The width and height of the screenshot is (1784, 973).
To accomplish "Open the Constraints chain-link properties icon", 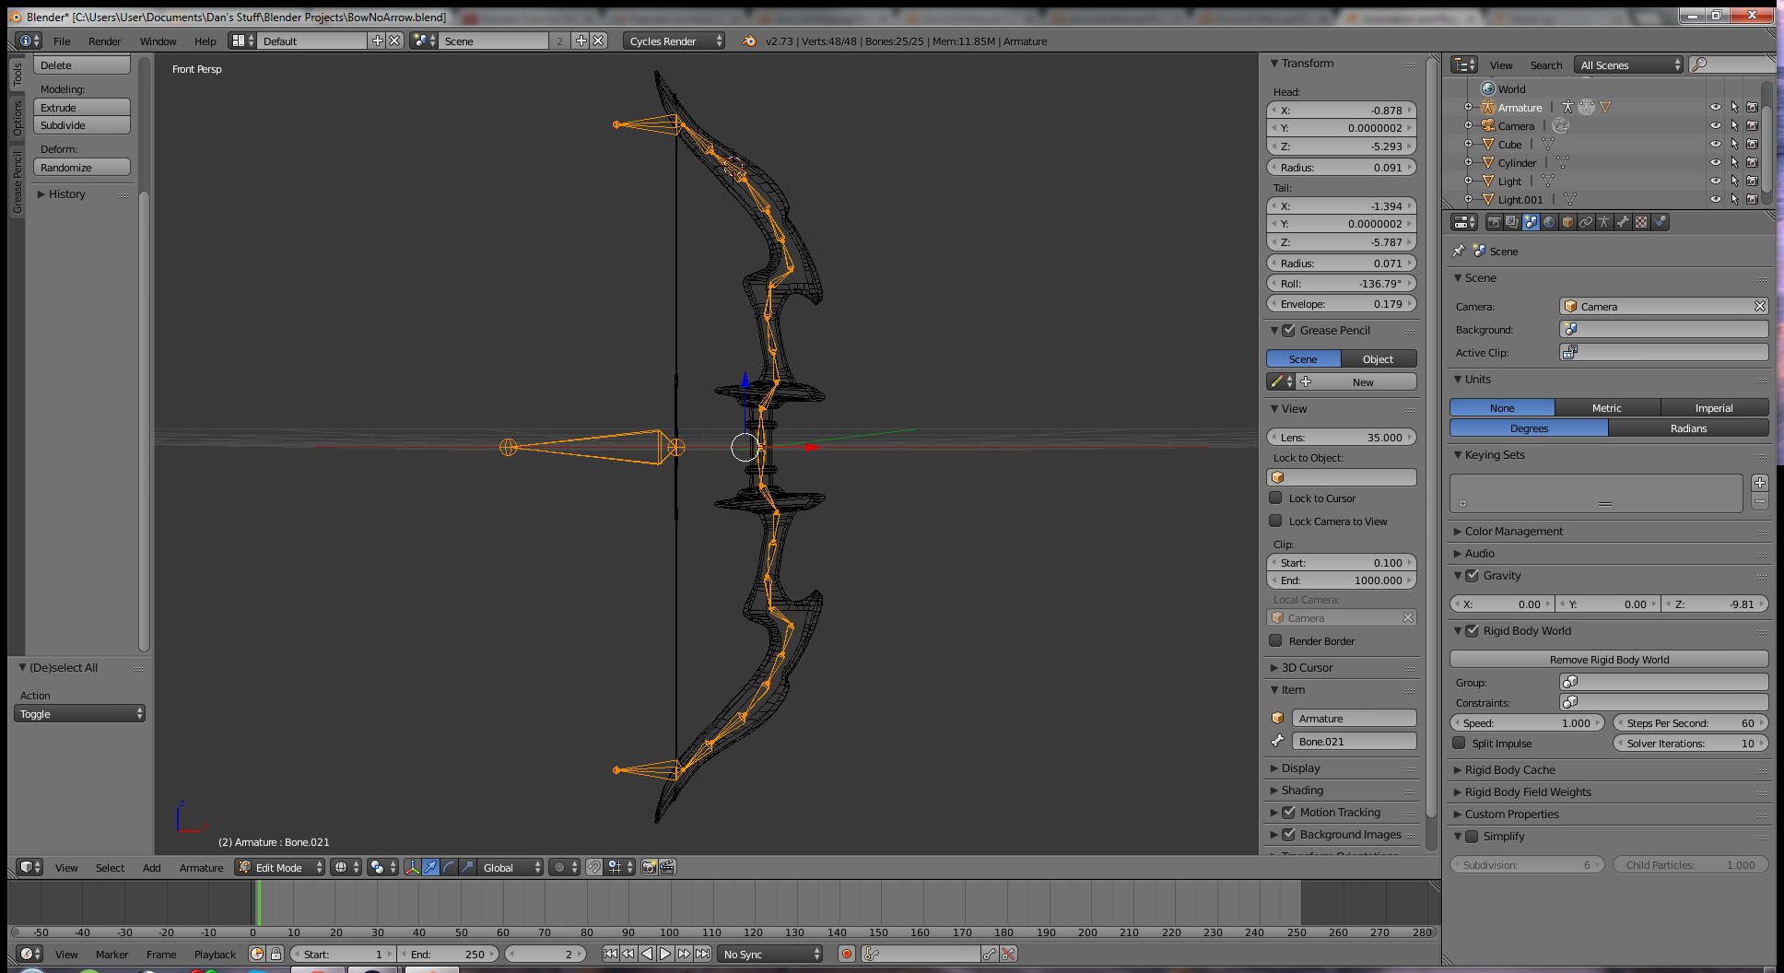I will [x=1586, y=222].
